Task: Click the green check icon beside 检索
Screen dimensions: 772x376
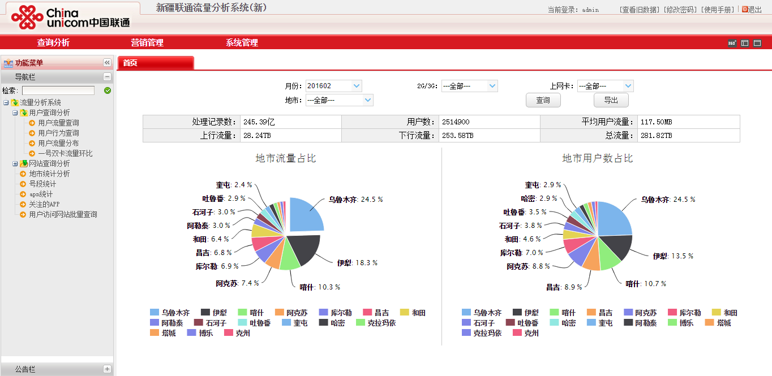Action: (x=108, y=90)
